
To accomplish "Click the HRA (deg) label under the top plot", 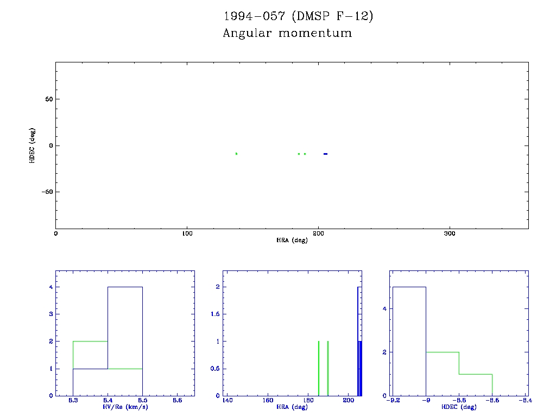I will coord(292,240).
